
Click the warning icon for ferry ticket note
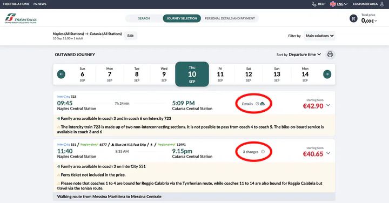click(x=58, y=175)
